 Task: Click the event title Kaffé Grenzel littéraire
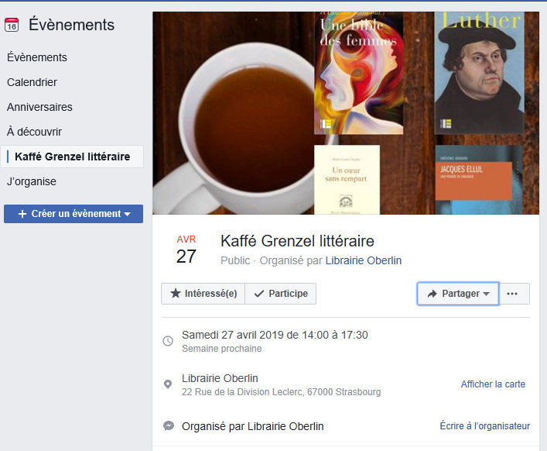point(297,241)
